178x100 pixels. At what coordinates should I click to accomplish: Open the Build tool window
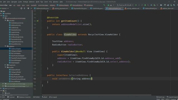pyautogui.click(x=44, y=97)
